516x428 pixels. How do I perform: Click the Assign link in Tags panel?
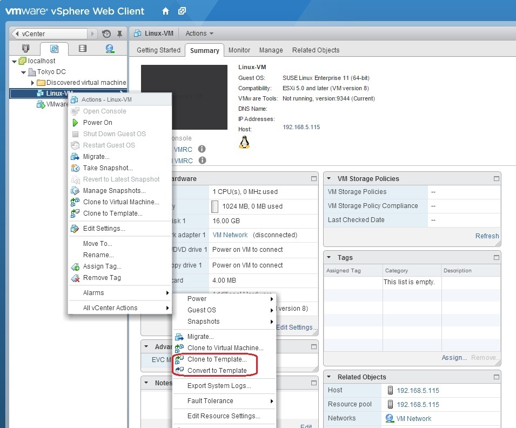pos(454,358)
